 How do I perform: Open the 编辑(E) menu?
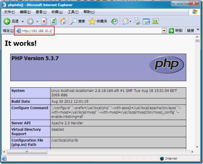point(25,12)
